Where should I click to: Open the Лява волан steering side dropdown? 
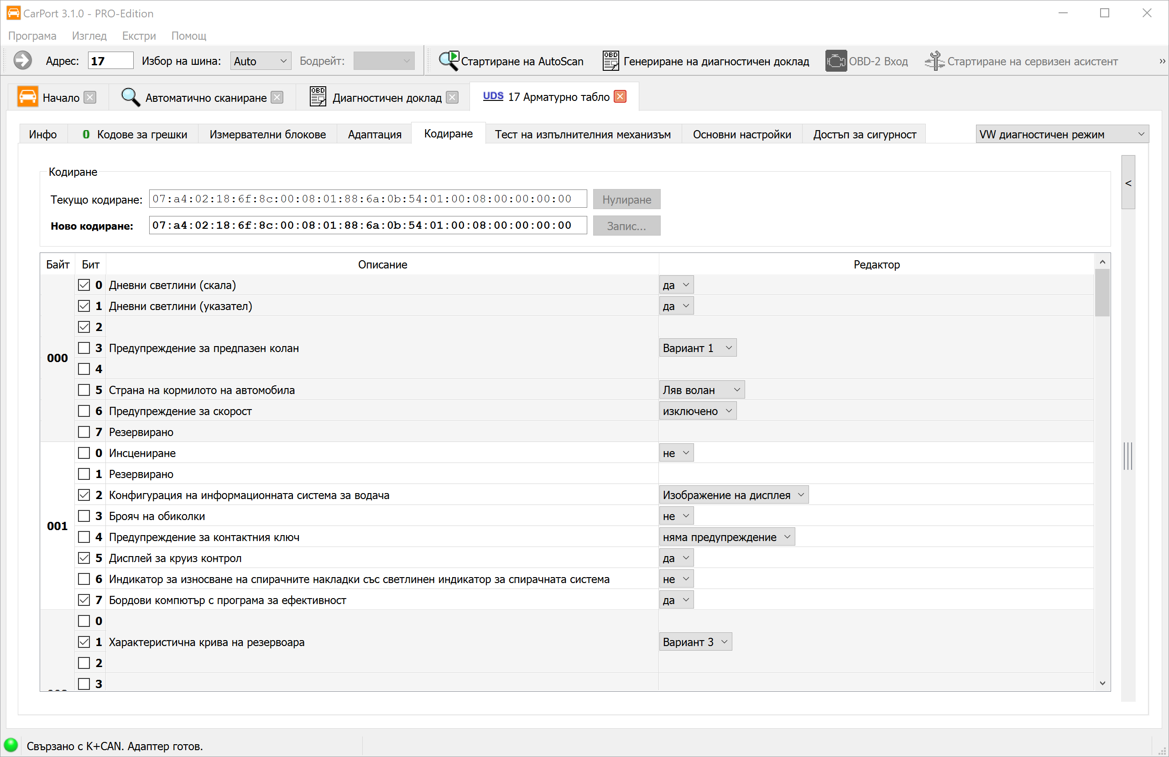click(x=701, y=390)
